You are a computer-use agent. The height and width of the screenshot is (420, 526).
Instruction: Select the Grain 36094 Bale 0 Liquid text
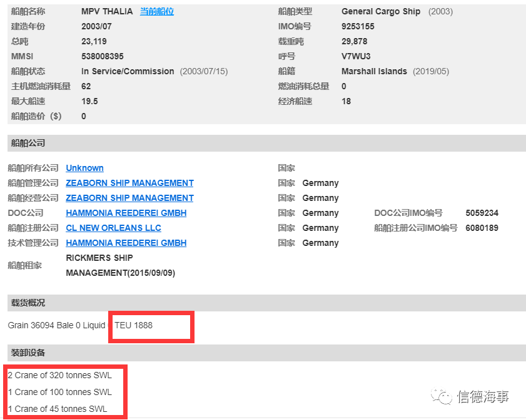pos(56,325)
